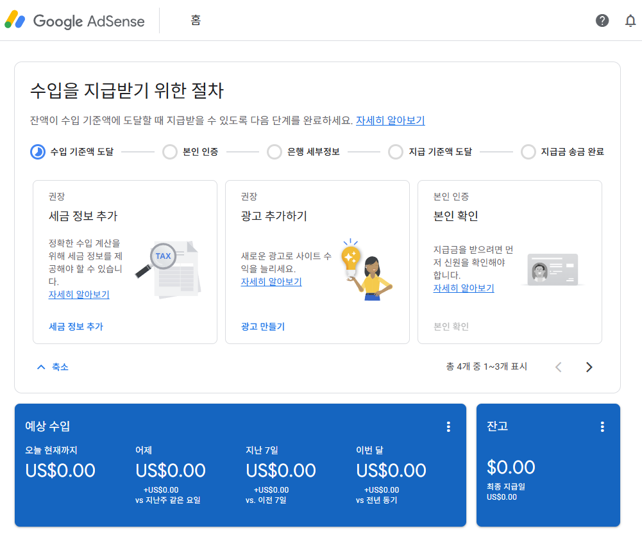642x535 pixels.
Task: Select the 지급 기준액 도달 step circle
Action: click(x=396, y=152)
